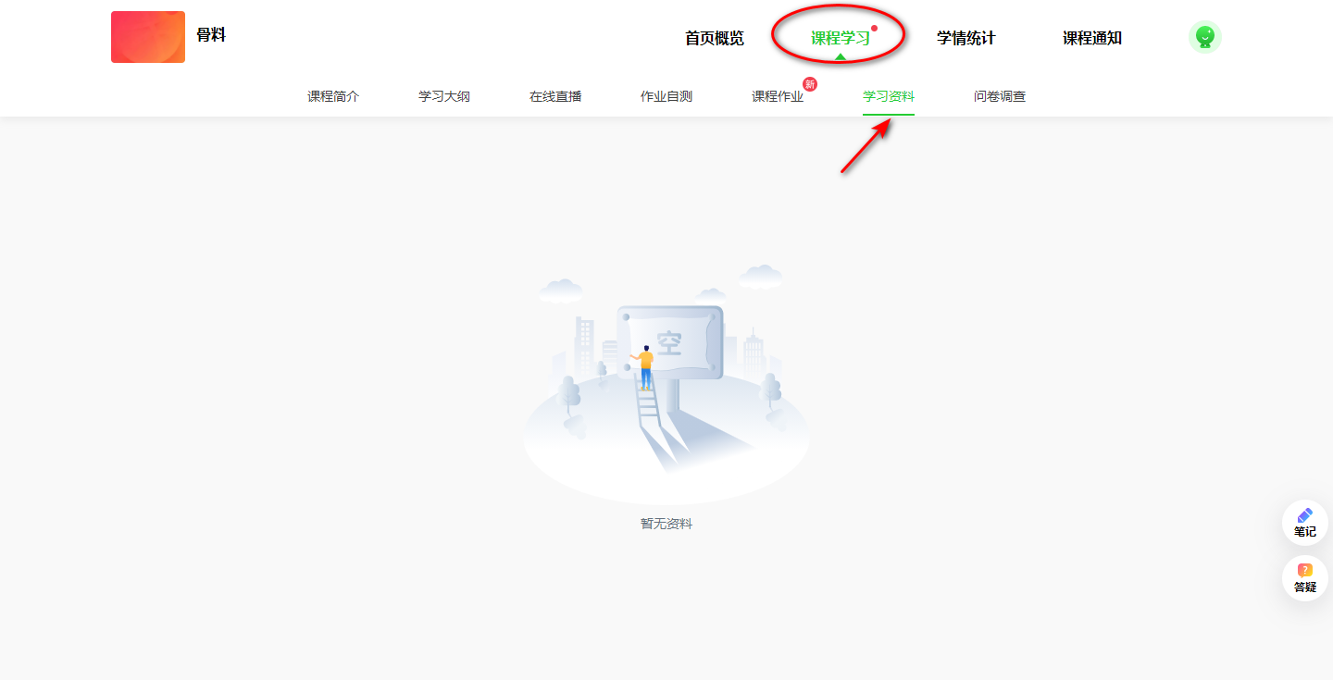Click the empty-state 空 signboard illustration

click(x=669, y=342)
